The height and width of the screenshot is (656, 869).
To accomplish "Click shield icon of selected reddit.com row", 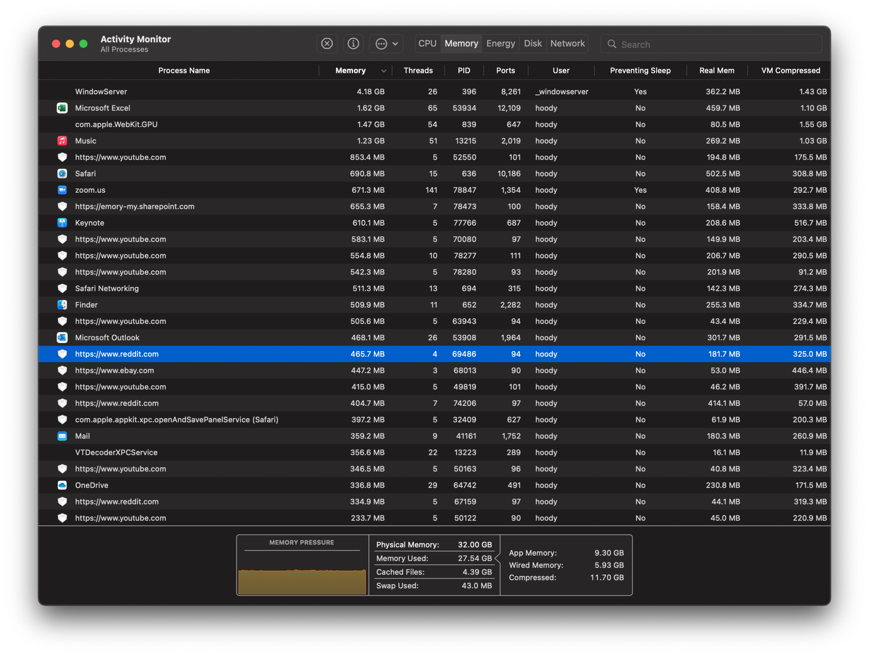I will pyautogui.click(x=62, y=354).
